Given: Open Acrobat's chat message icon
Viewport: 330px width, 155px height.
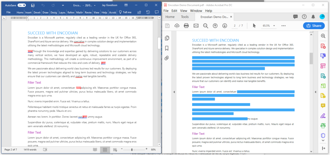Looking at the screenshot, I should (296, 17).
